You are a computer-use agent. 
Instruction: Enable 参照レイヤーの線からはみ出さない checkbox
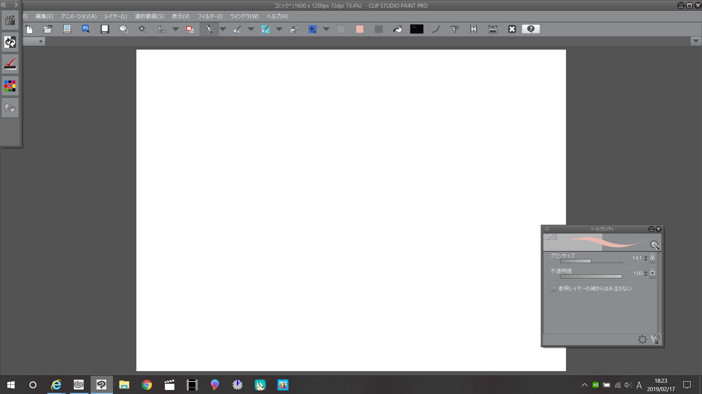(554, 289)
